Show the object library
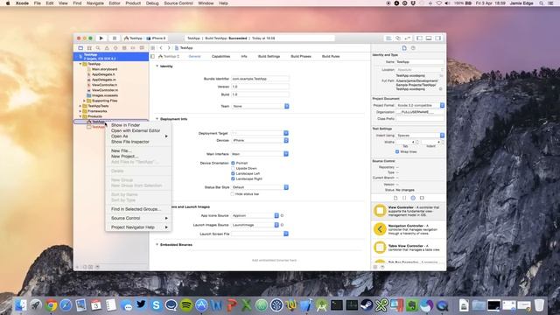Image resolution: width=560 pixels, height=315 pixels. [413, 198]
